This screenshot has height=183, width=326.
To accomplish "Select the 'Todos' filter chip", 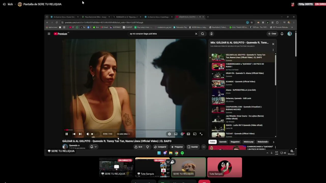I will [x=213, y=142].
